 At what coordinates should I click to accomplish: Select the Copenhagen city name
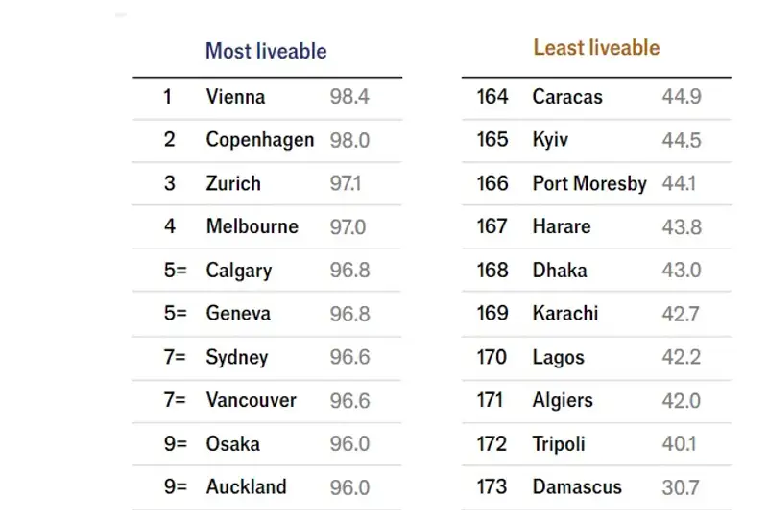(259, 140)
